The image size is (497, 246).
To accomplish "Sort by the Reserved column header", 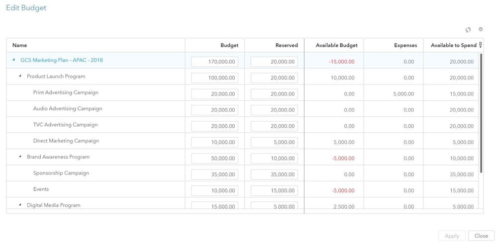I will pos(287,45).
